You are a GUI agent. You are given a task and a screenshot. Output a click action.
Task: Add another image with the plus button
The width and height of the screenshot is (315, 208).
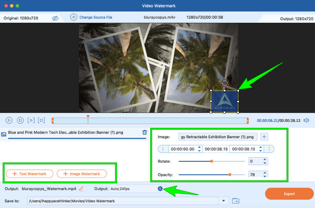pos(264,137)
